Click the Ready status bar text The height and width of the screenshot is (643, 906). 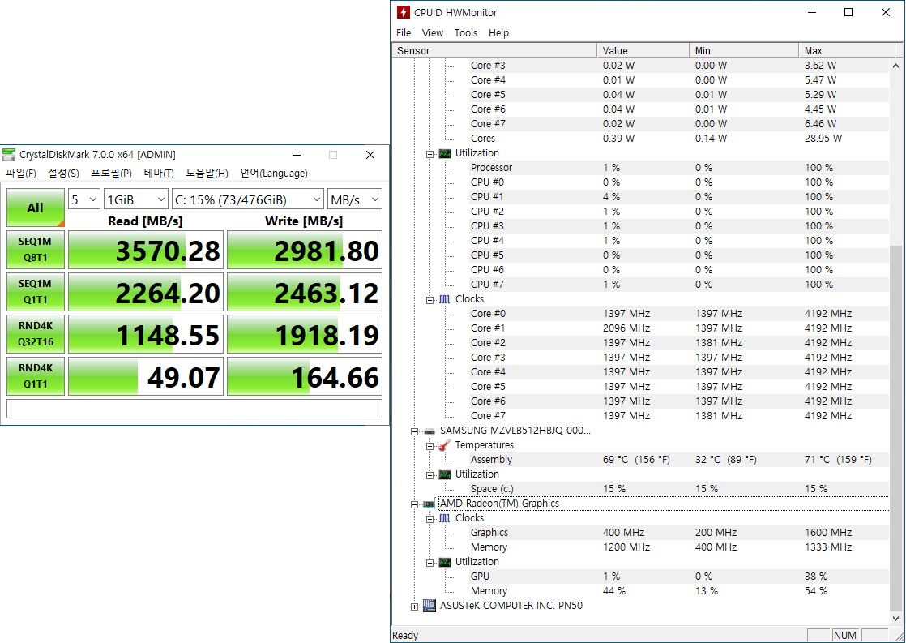click(x=405, y=635)
